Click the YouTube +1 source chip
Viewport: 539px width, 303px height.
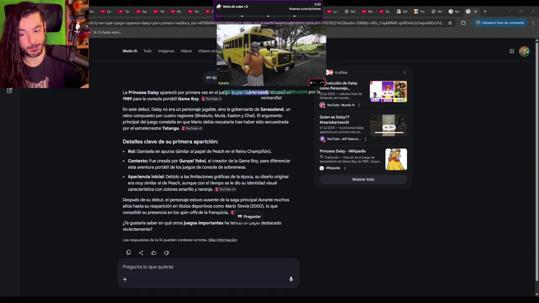211,99
